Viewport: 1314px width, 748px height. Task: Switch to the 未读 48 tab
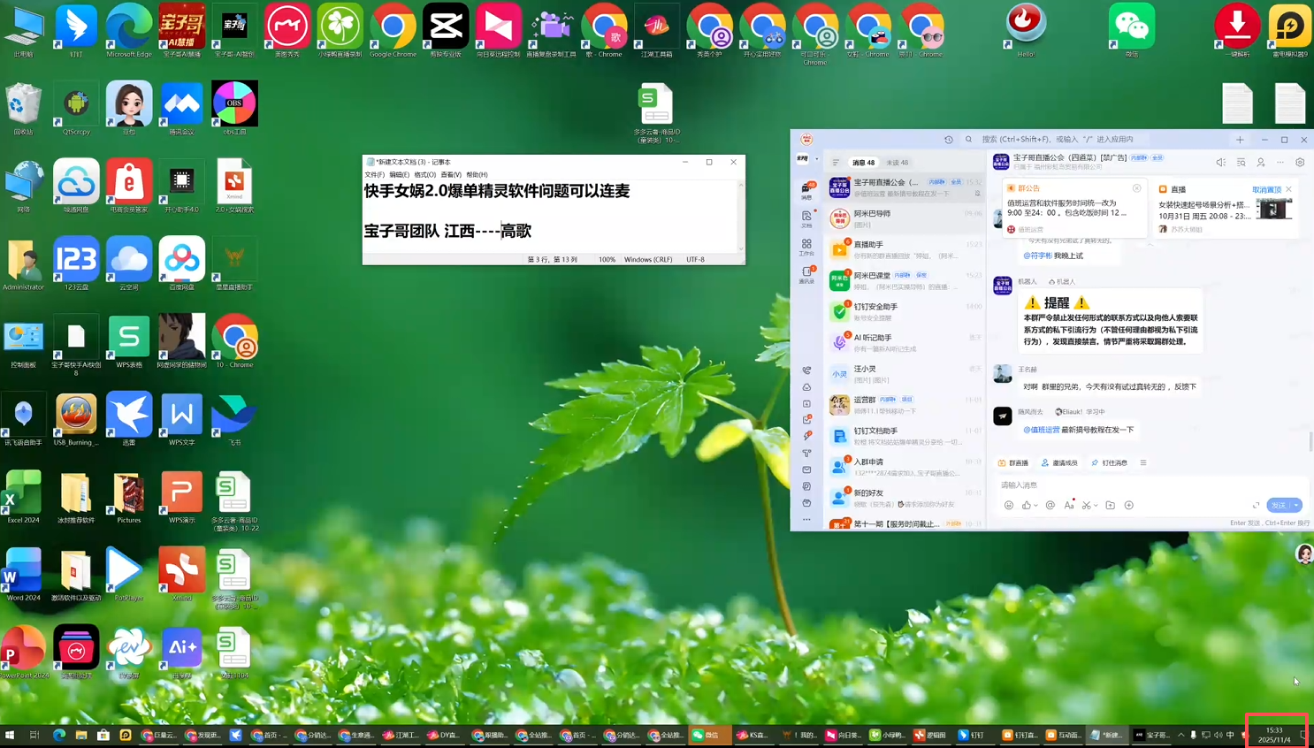[x=897, y=162]
